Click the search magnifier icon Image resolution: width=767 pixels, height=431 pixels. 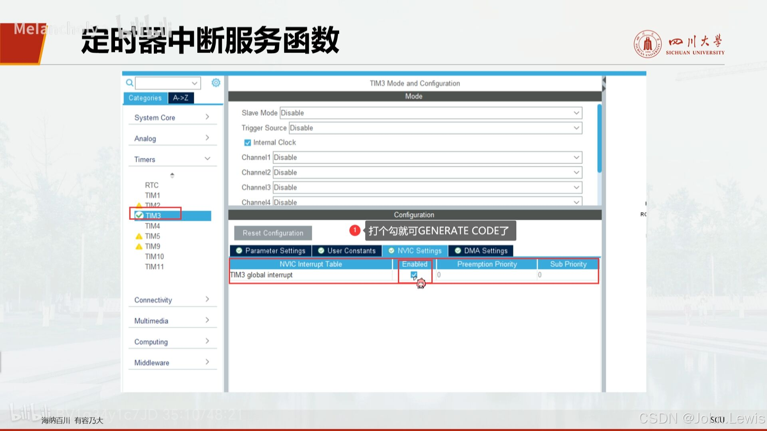coord(129,83)
